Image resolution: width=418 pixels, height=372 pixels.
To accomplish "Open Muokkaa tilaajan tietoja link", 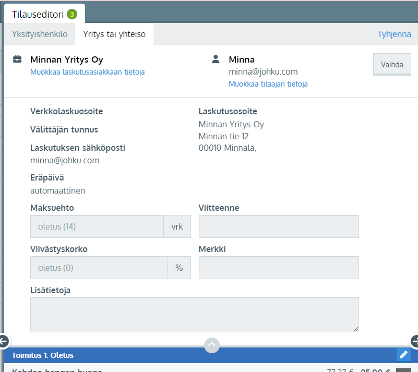I will pos(268,84).
